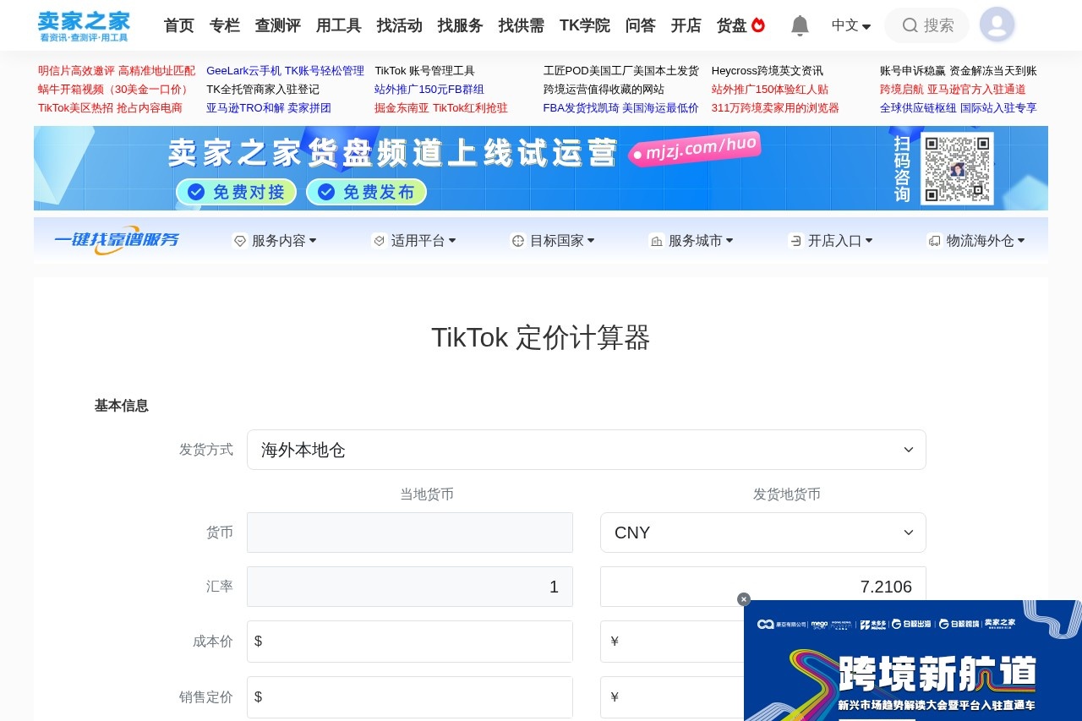This screenshot has height=721, width=1082.
Task: Dismiss the 跨境新航道 popup ad
Action: click(x=743, y=599)
